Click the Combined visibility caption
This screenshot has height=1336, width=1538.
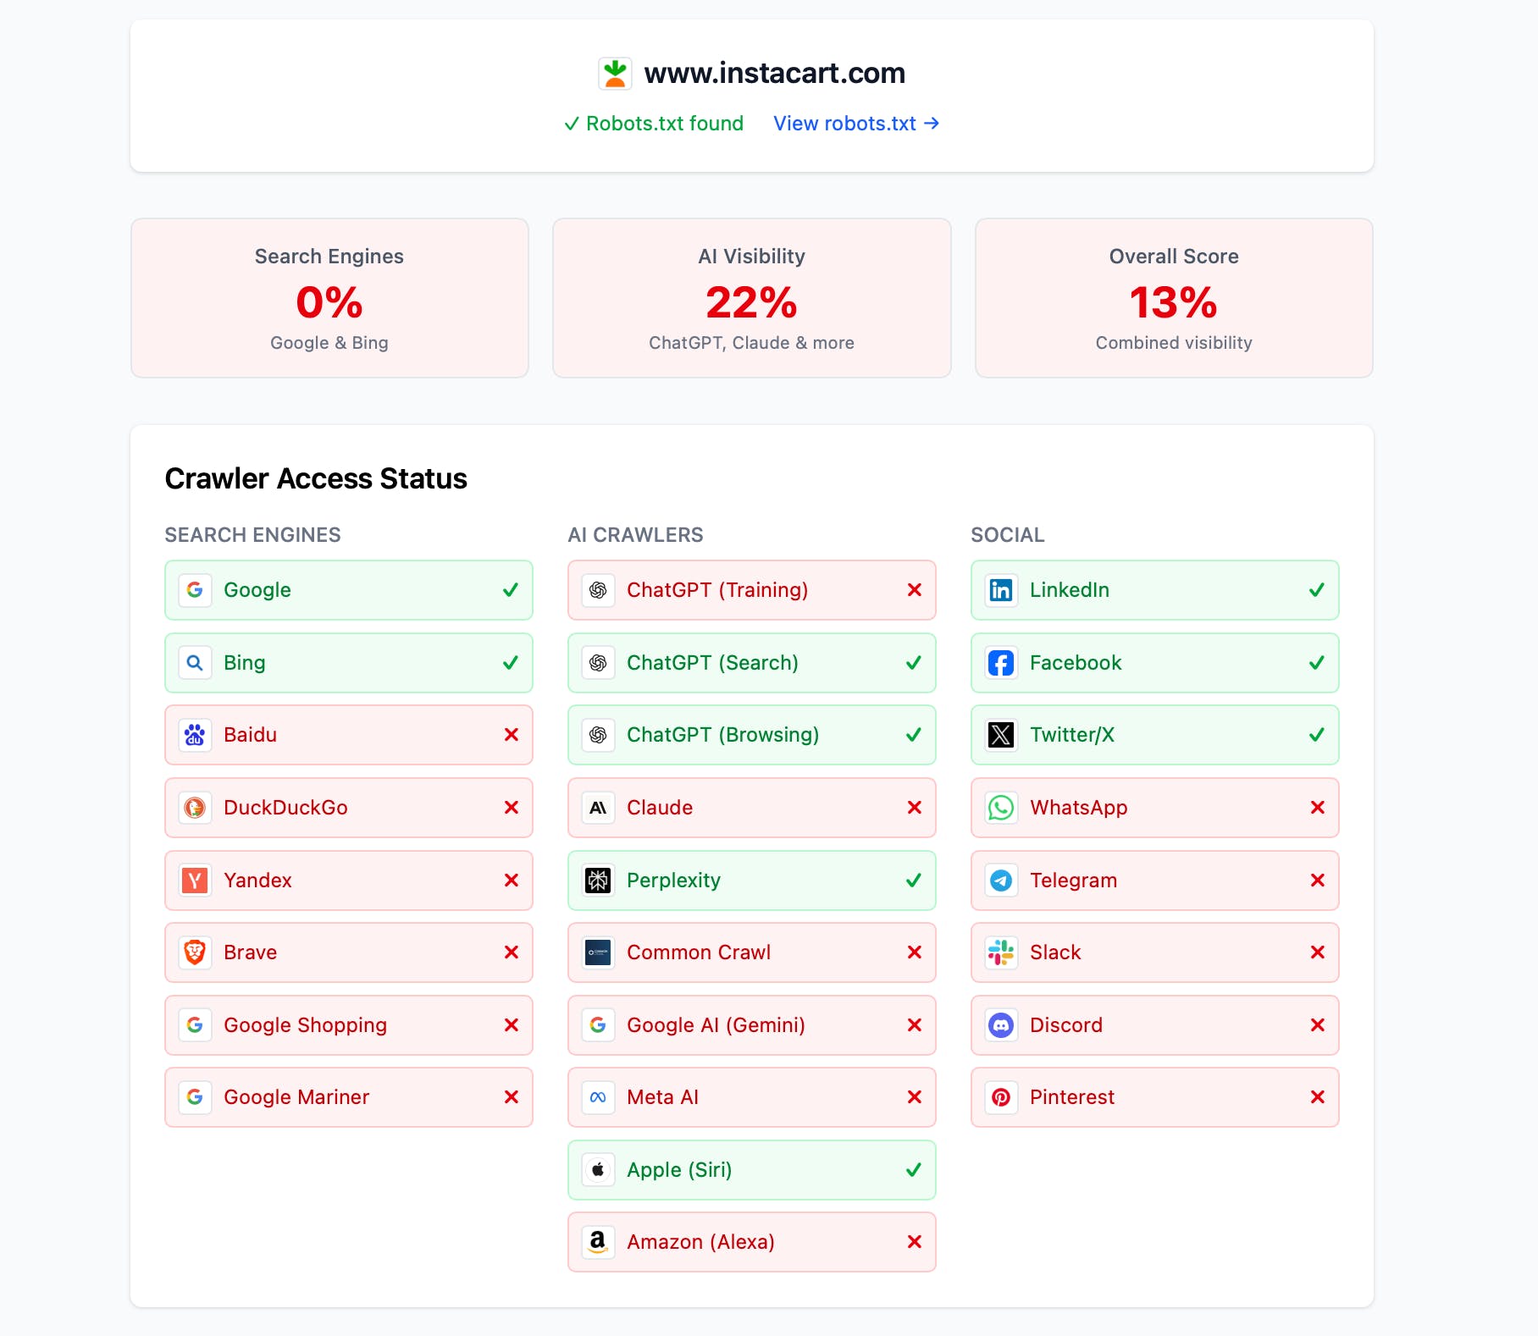click(1174, 343)
